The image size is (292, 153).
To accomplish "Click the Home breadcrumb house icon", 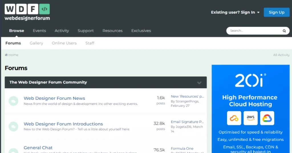I will pyautogui.click(x=6, y=55).
